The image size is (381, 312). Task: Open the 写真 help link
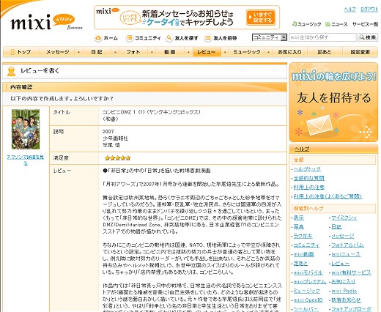(x=298, y=227)
